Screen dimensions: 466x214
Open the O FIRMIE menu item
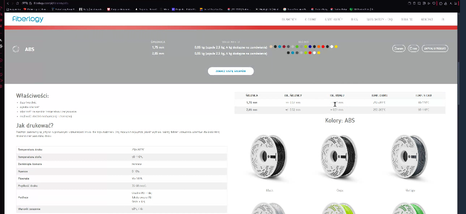click(311, 19)
